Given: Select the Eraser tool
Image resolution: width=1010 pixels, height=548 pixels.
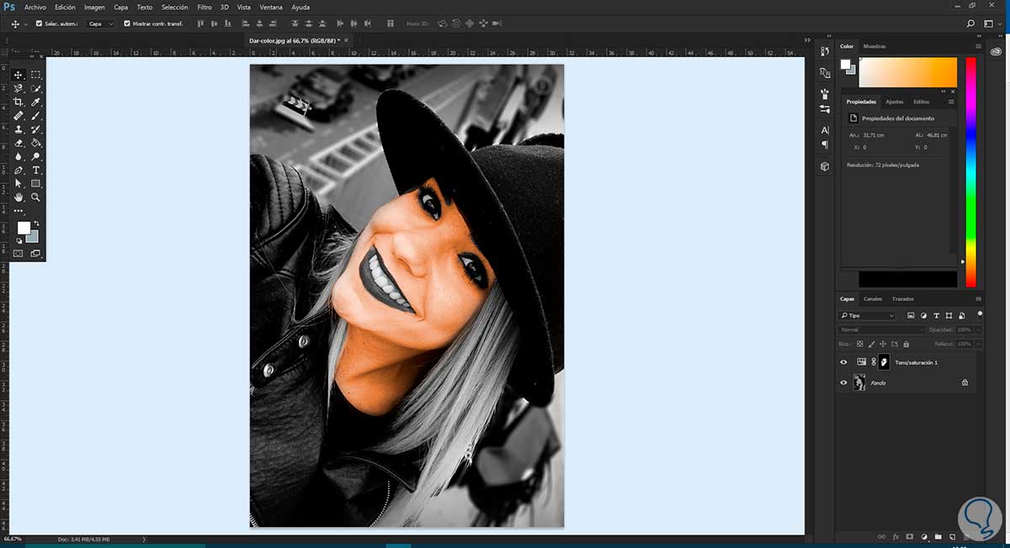Looking at the screenshot, I should coord(19,143).
